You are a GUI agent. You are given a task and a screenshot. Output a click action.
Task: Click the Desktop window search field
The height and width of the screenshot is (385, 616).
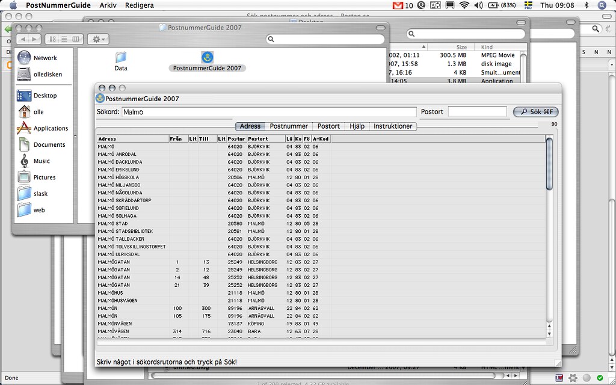click(x=466, y=34)
